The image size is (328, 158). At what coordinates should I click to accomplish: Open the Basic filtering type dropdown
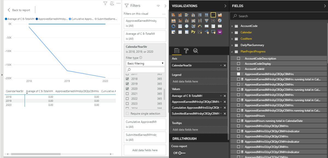click(x=145, y=63)
